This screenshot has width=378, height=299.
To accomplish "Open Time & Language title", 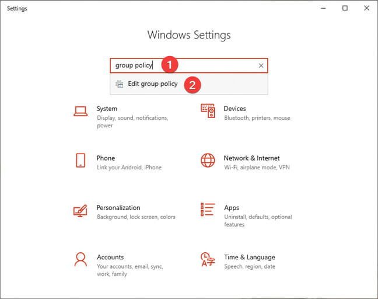I will [250, 258].
